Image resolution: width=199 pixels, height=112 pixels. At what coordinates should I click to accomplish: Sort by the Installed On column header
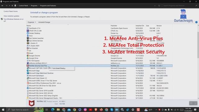click(x=140, y=26)
